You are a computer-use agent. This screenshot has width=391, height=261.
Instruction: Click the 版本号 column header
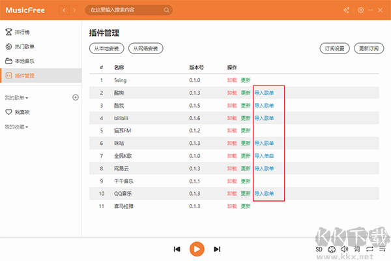pyautogui.click(x=197, y=67)
